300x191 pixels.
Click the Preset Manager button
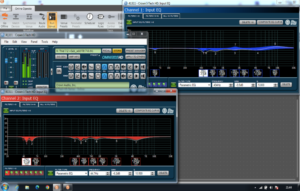point(135,51)
